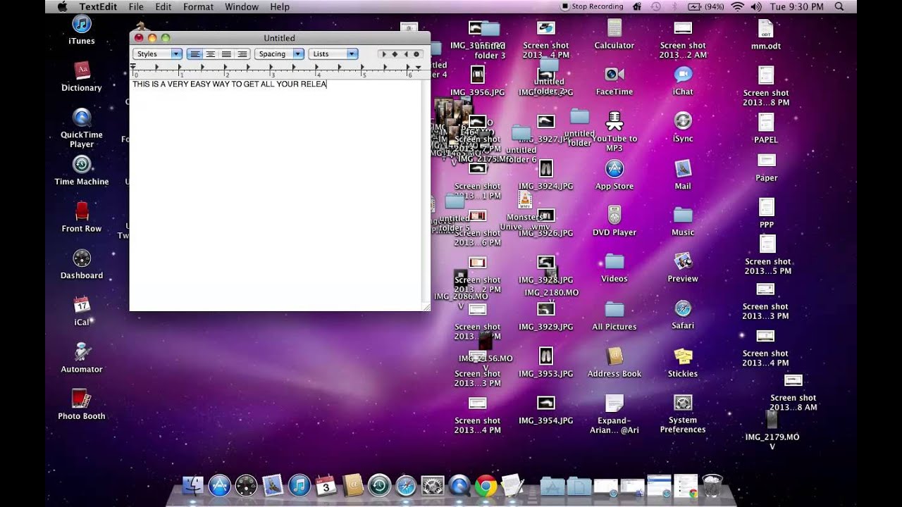902x507 pixels.
Task: Click the volume speaker icon in menu bar
Action: pos(757,6)
